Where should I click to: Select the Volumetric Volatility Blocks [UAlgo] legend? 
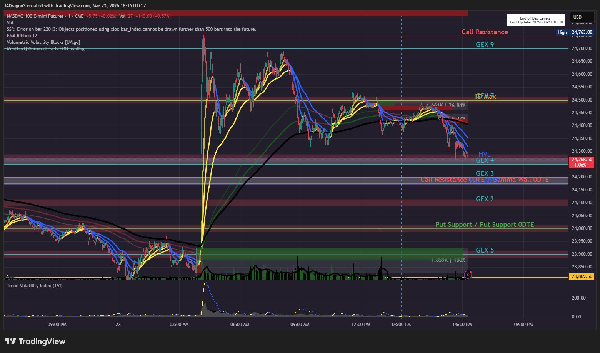coord(43,42)
